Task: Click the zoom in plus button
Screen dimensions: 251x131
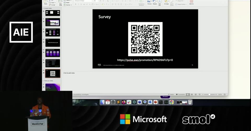Action: (216, 95)
